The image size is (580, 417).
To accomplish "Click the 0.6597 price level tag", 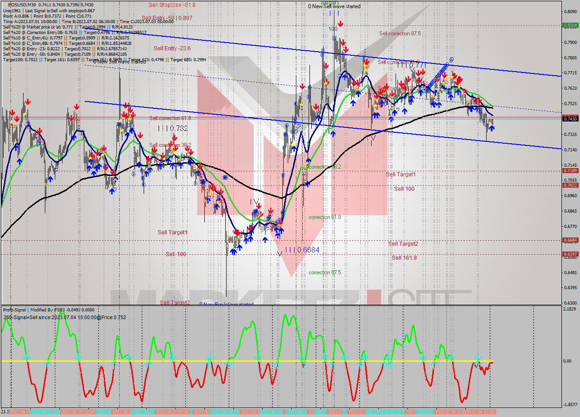I will 570,254.
